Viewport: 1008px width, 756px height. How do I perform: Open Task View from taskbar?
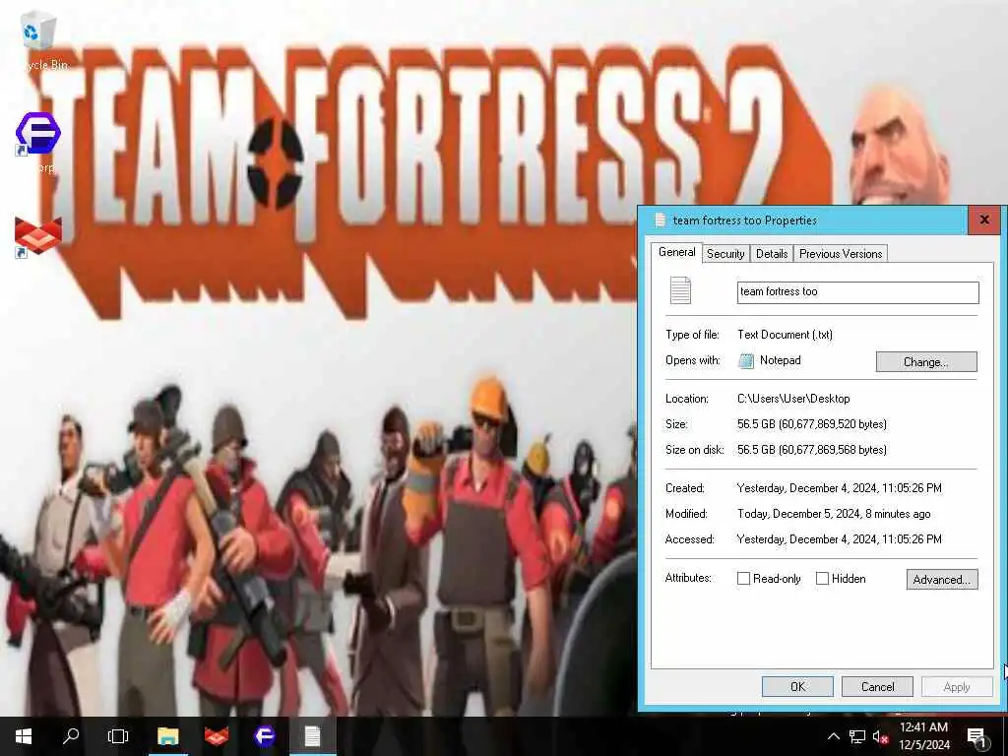(118, 736)
